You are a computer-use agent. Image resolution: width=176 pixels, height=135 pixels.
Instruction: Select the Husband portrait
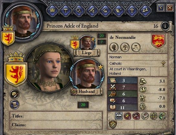(x=87, y=75)
